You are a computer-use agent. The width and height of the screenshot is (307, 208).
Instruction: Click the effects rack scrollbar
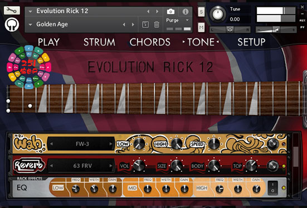point(296,157)
